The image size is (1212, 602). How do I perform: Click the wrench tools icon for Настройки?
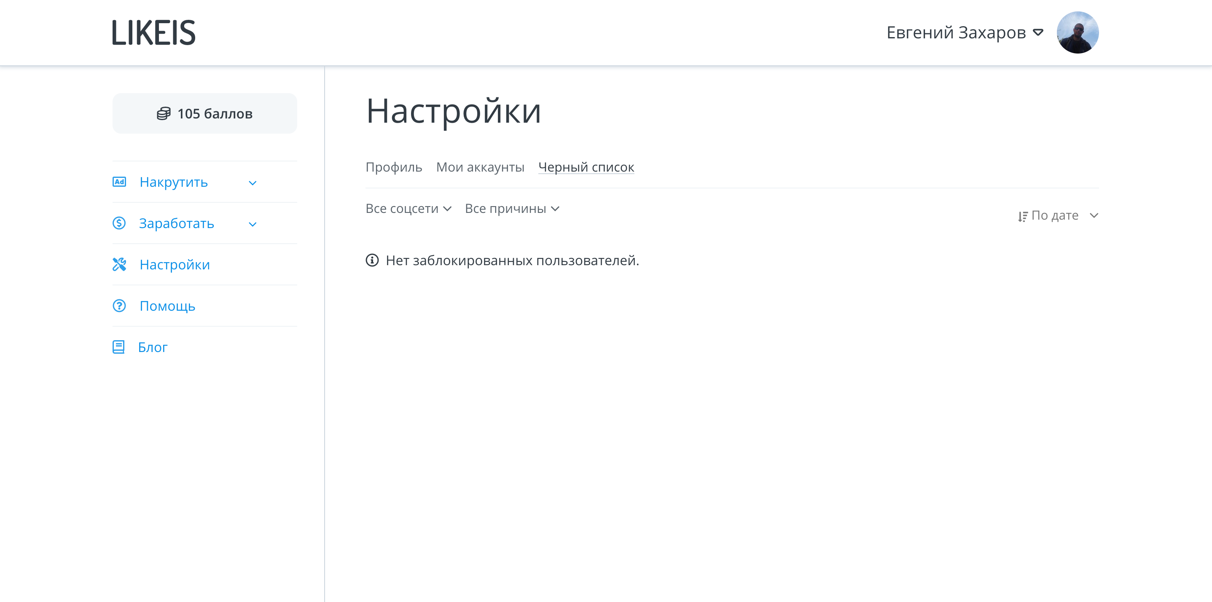coord(119,264)
